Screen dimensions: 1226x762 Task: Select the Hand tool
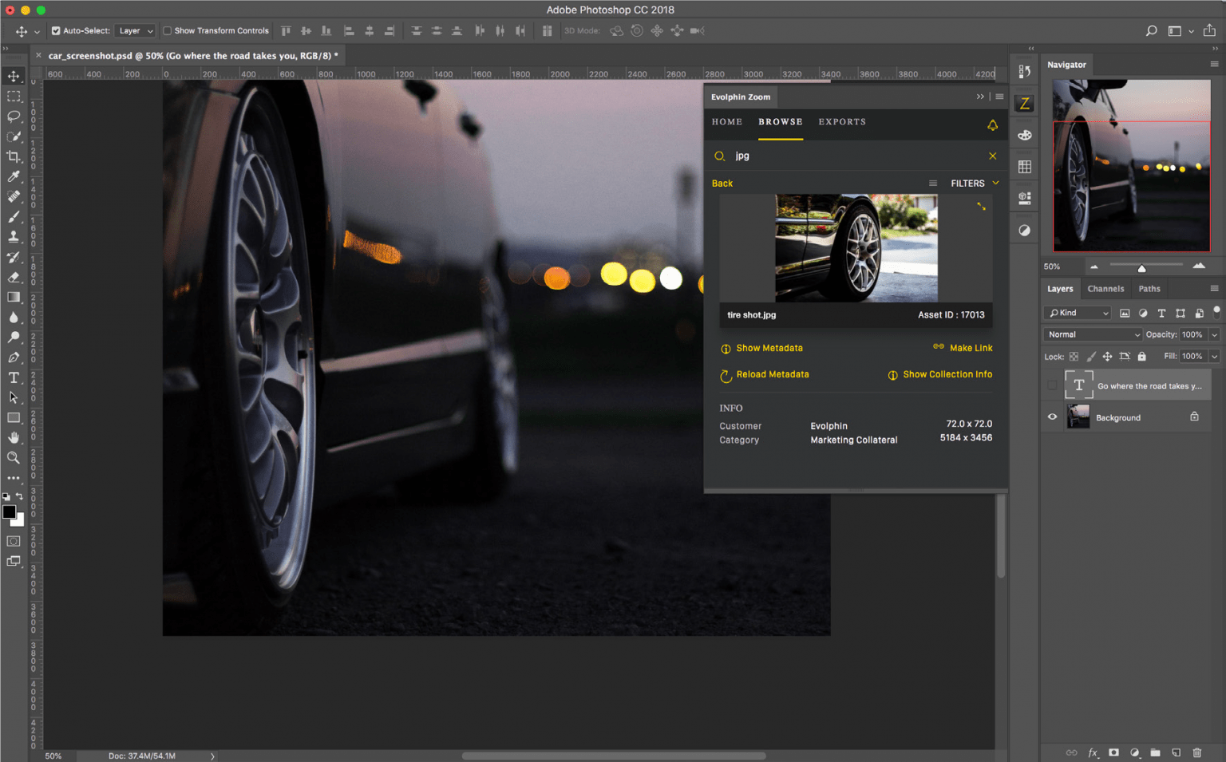(14, 437)
